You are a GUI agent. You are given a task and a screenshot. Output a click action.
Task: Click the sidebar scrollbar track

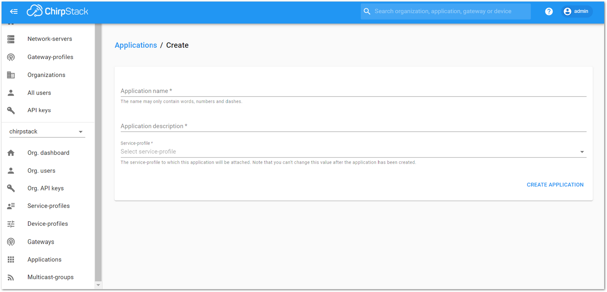[98, 152]
